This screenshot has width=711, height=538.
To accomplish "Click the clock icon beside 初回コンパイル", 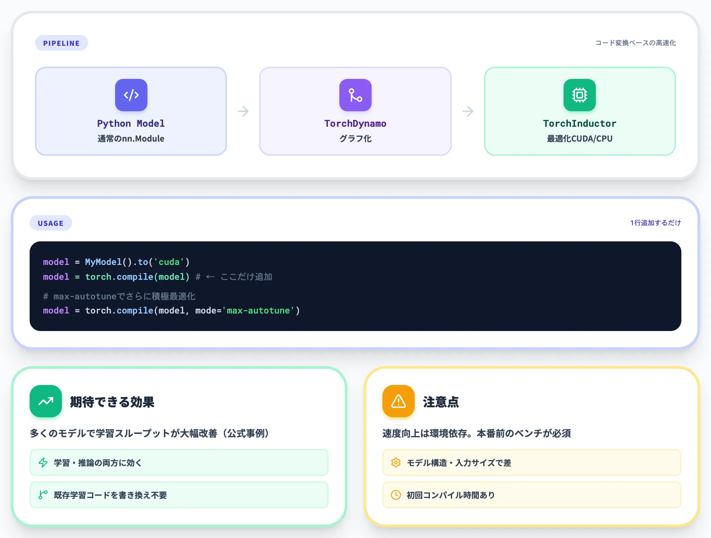I will [396, 495].
